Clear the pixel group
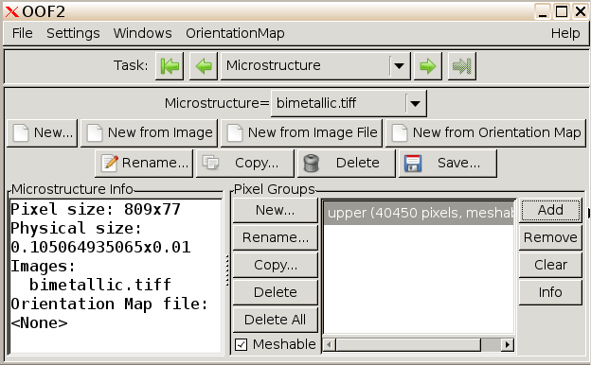This screenshot has width=591, height=365. point(550,265)
